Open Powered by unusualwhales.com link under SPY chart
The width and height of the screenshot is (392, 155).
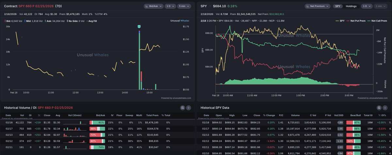click(373, 98)
